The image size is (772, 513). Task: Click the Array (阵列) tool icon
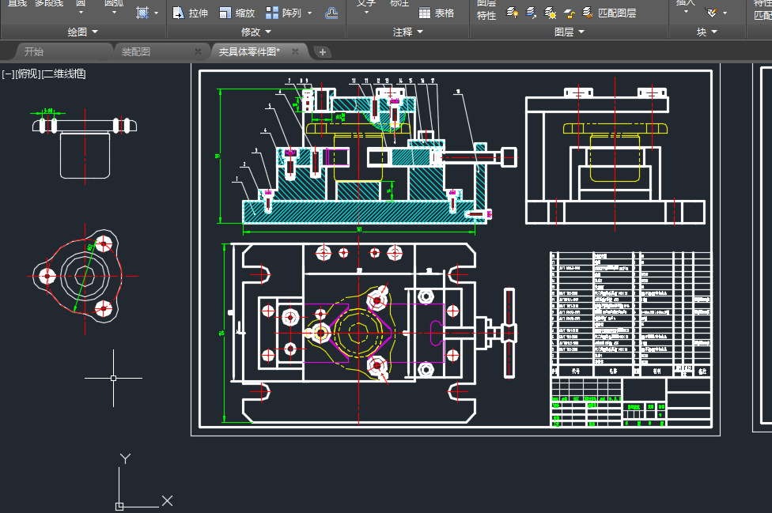coord(272,13)
